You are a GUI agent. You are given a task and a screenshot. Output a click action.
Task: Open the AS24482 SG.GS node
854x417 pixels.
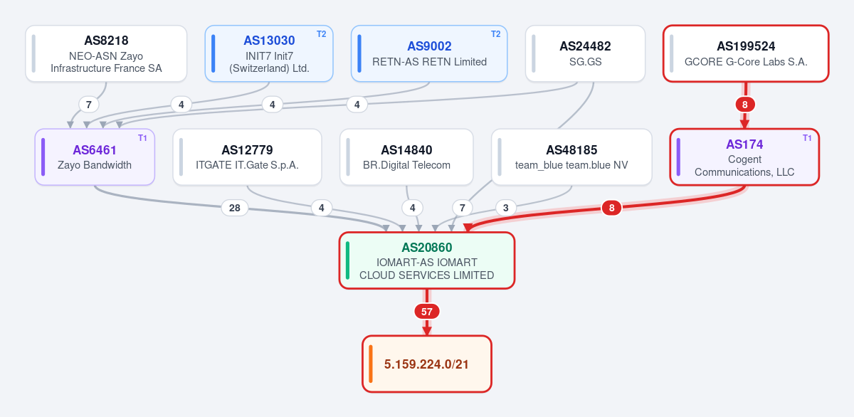click(x=585, y=53)
